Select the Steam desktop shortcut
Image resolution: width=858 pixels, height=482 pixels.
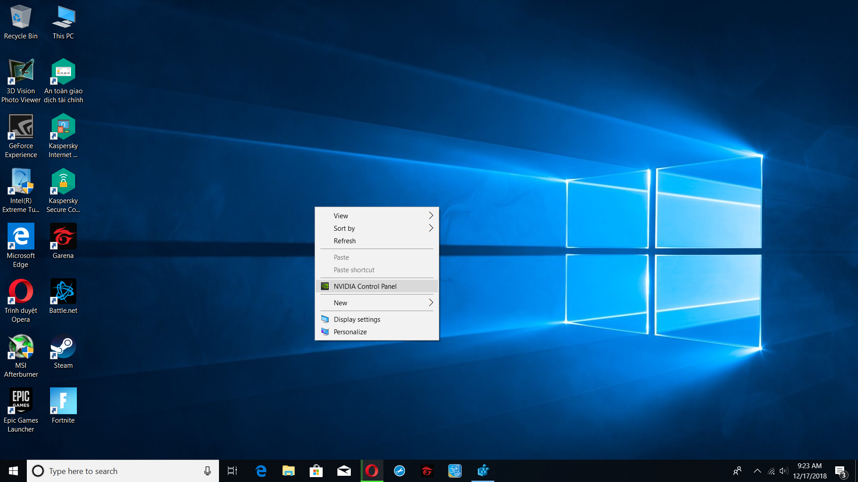[63, 351]
